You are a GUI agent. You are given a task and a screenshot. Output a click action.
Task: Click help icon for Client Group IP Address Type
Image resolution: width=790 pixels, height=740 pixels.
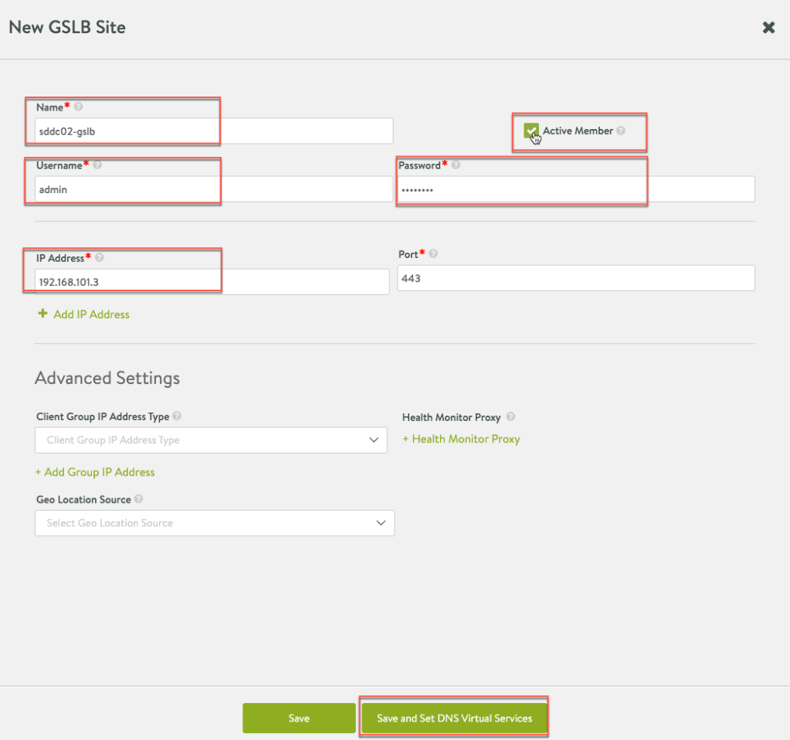point(178,416)
